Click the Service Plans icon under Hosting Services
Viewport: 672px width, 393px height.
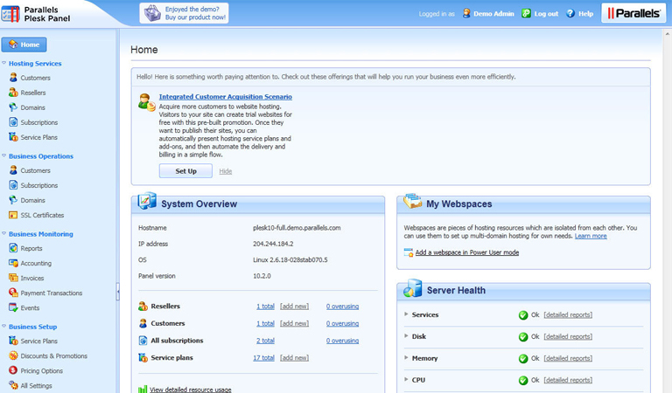tap(13, 137)
